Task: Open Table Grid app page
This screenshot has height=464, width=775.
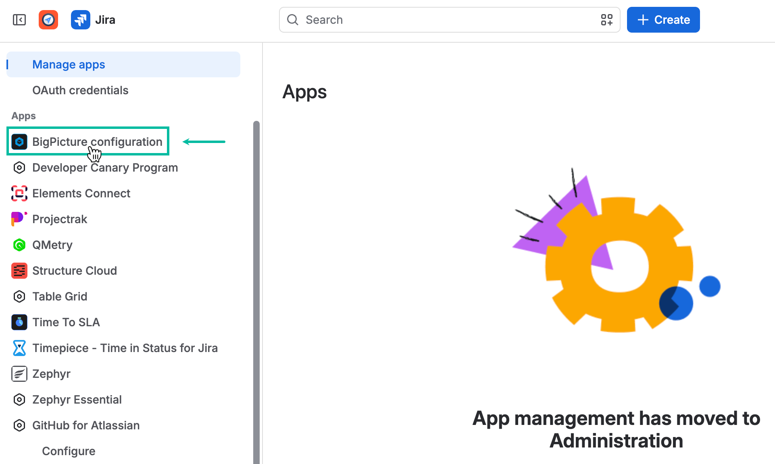Action: pos(60,296)
